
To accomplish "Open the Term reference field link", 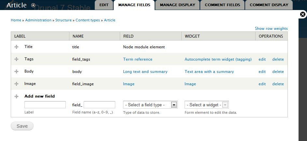I will (138, 59).
